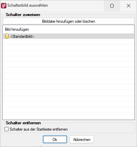
Task: Close the Schalterbild auswählen dialog
Action: click(129, 6)
